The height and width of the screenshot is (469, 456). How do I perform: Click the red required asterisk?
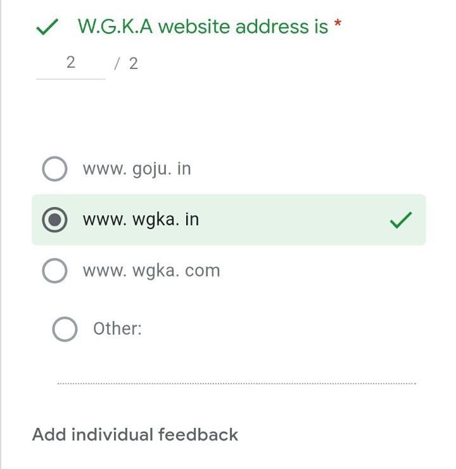click(x=338, y=25)
